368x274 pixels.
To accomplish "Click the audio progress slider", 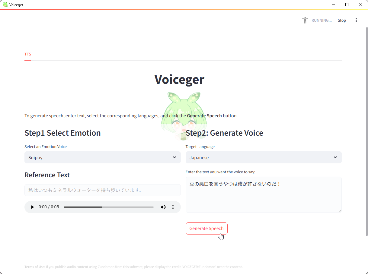I will tap(108, 207).
